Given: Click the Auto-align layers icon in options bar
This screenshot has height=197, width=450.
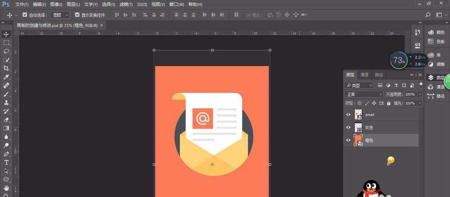Looking at the screenshot, I should tap(236, 15).
